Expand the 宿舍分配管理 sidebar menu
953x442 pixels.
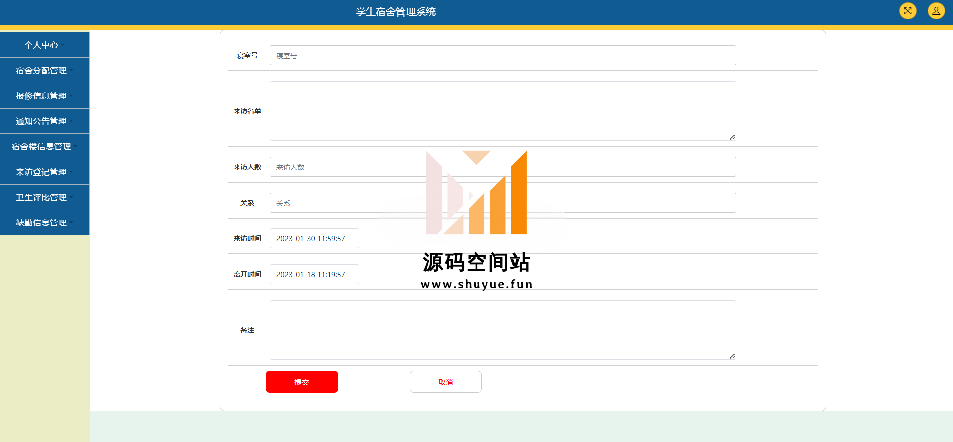[44, 70]
